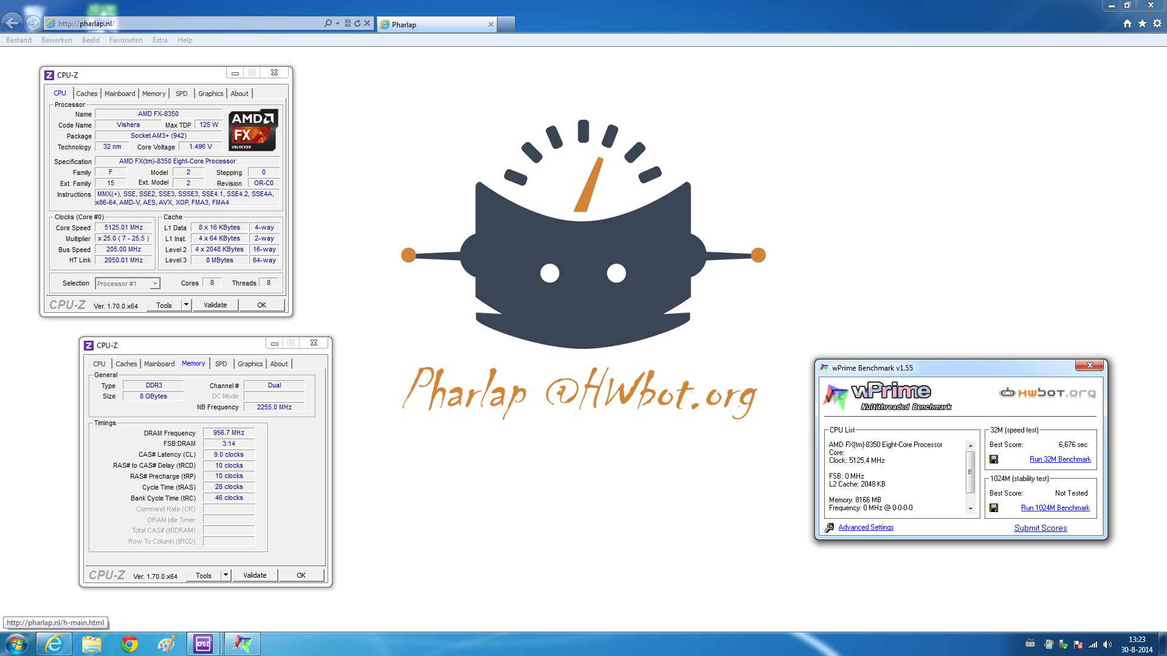Screen dimensions: 1167x656
Task: Click Internet Explorer taskbar icon
Action: [x=54, y=644]
